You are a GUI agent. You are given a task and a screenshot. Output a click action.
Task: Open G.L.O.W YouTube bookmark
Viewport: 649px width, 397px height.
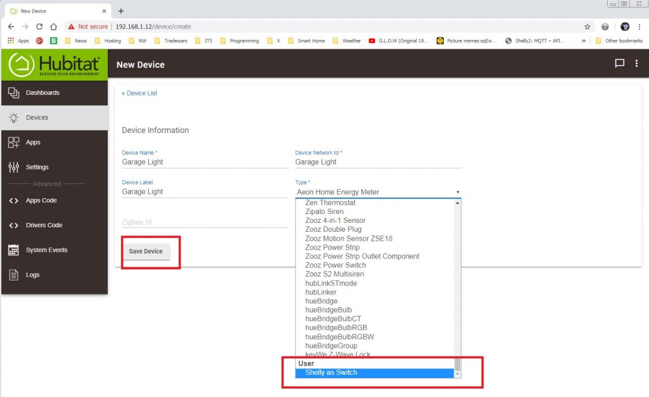pos(398,41)
